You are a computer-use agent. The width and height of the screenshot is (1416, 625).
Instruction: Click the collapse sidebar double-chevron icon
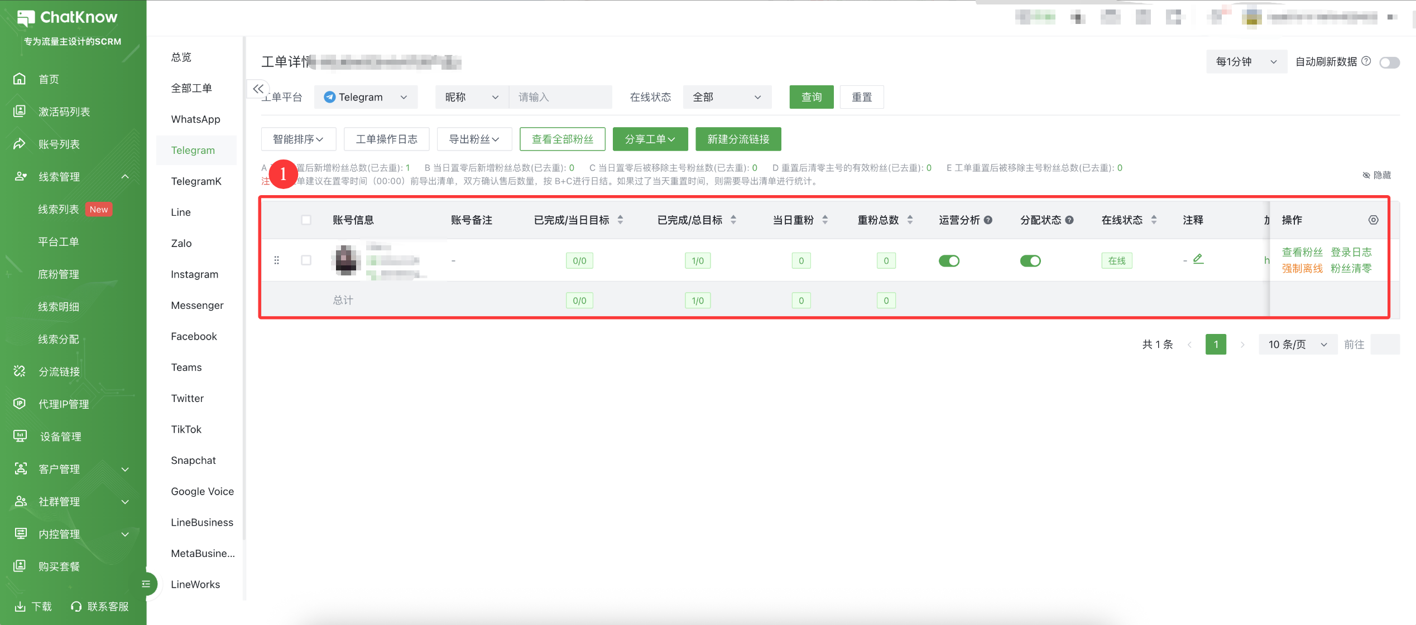(258, 89)
